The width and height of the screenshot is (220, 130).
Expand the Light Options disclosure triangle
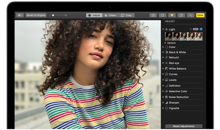coord(165,43)
